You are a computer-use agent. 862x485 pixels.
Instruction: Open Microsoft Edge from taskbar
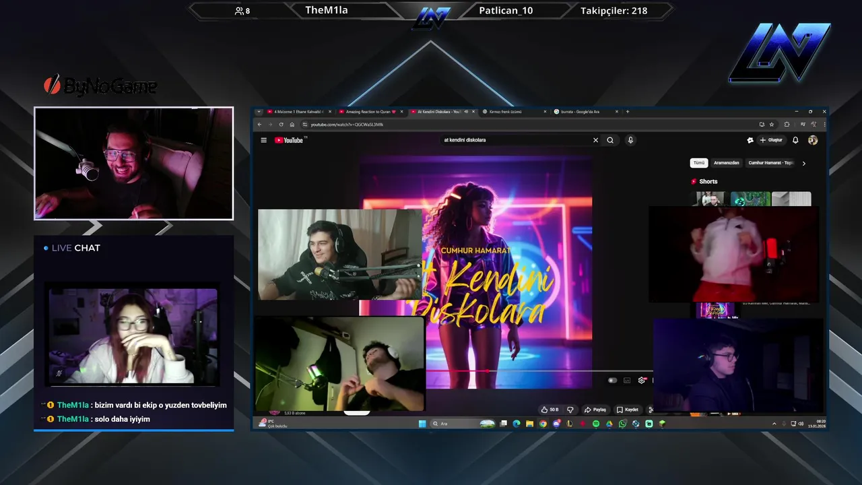coord(517,424)
